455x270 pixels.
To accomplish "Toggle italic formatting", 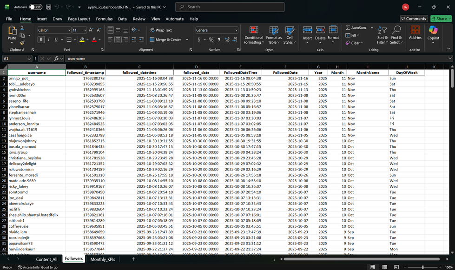I will coord(48,38).
